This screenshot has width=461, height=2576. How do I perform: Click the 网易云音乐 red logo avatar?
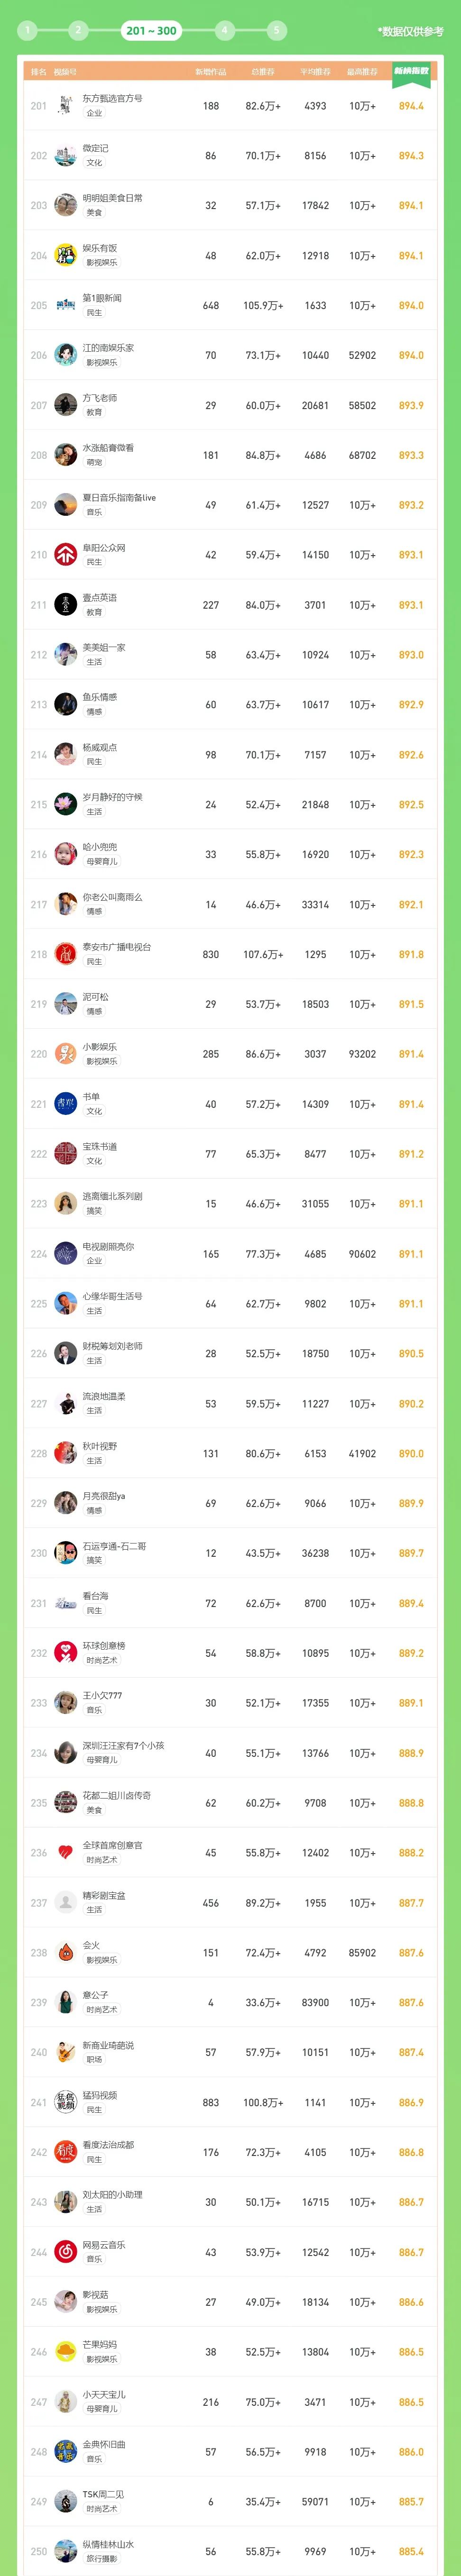click(65, 2252)
